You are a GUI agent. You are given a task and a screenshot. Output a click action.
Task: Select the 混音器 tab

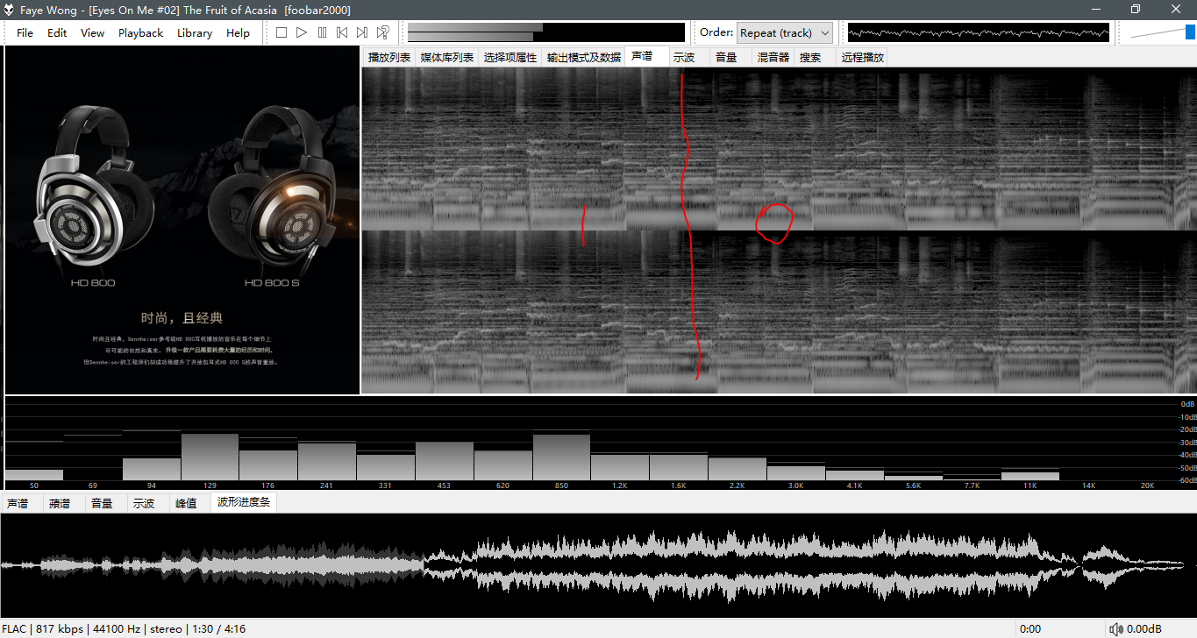(x=773, y=57)
